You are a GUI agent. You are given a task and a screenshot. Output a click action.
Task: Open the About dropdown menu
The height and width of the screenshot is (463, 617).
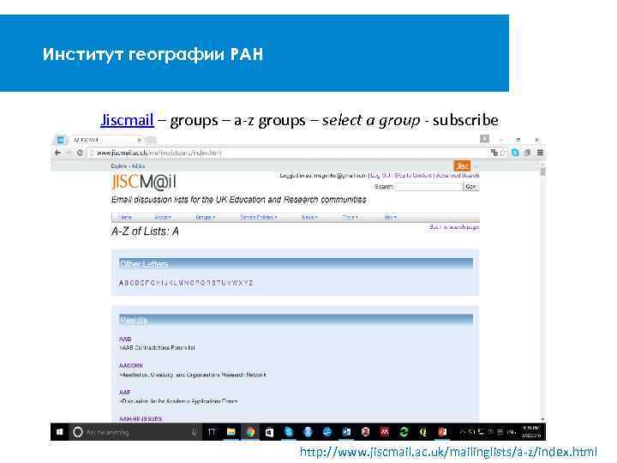tap(163, 217)
